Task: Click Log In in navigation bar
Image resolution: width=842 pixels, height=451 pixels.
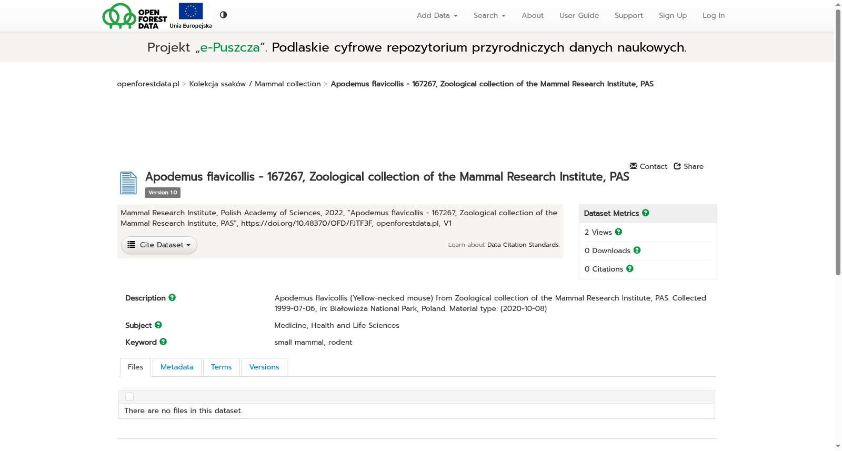Action: 714,16
